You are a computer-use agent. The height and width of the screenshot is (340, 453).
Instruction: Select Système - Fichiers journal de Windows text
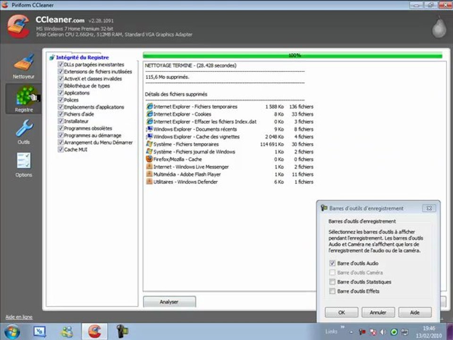coord(194,152)
